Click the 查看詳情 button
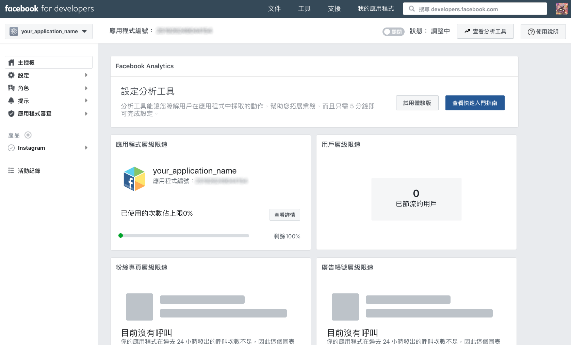 285,215
